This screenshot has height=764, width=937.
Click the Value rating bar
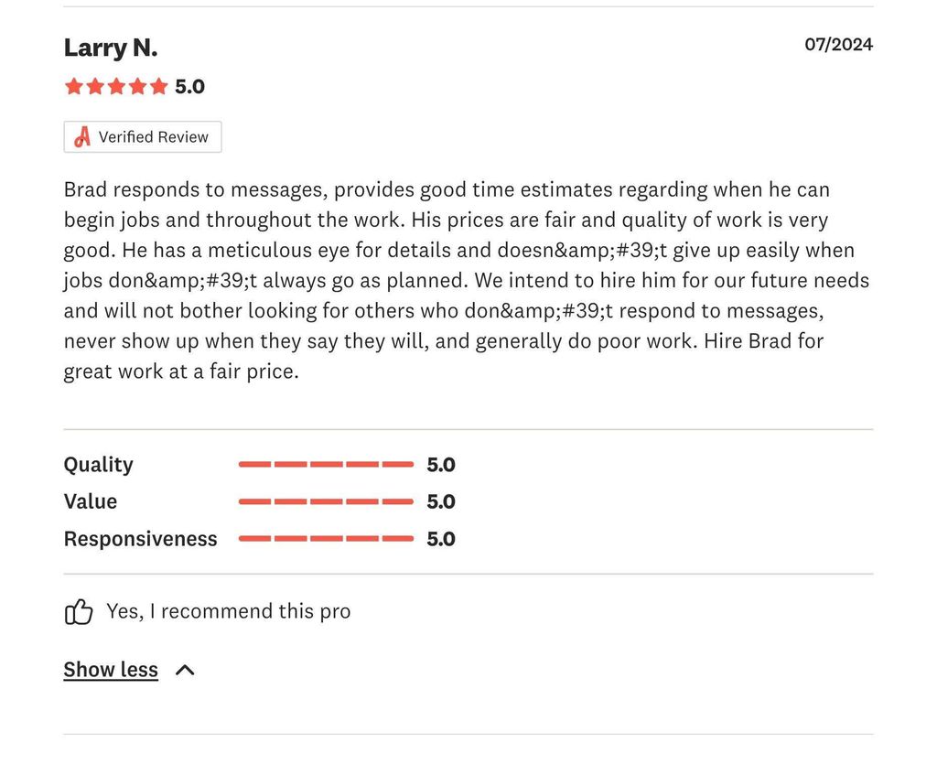[x=326, y=501]
